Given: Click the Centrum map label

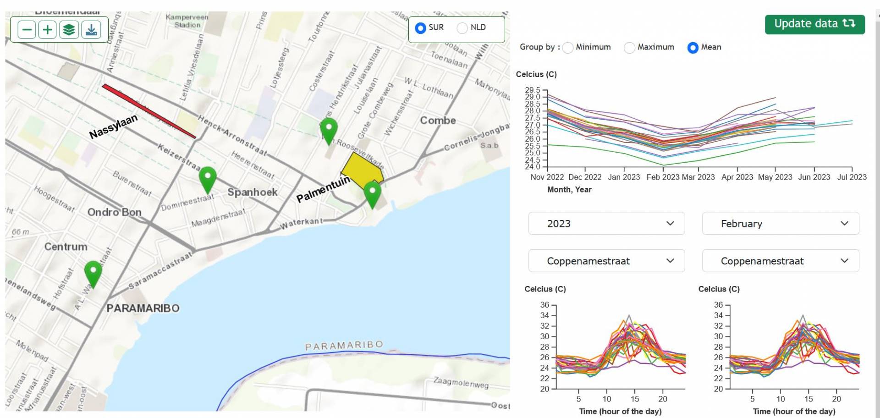Looking at the screenshot, I should (66, 247).
